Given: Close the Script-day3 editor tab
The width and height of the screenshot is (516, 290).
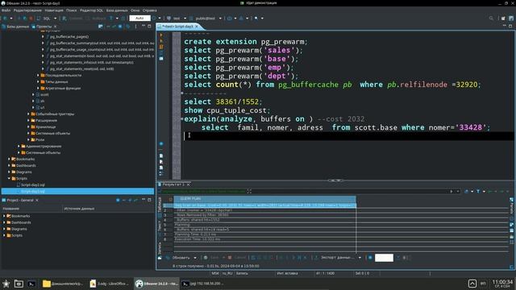Looking at the screenshot, I should pyautogui.click(x=197, y=27).
